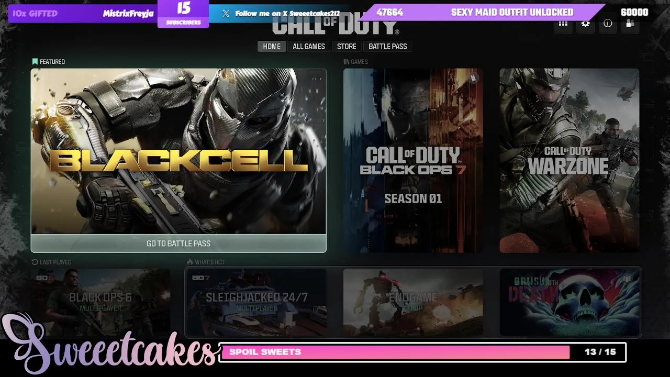Click the history icon beside LAST PLAYED
Image resolution: width=670 pixels, height=377 pixels.
[35, 262]
